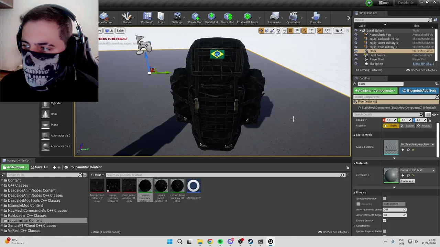The height and width of the screenshot is (247, 440).
Task: Hide the equip_jacket_military_01 actor
Action: pos(356,43)
